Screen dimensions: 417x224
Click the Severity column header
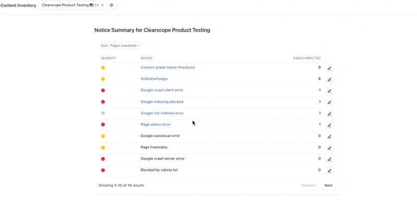[108, 58]
